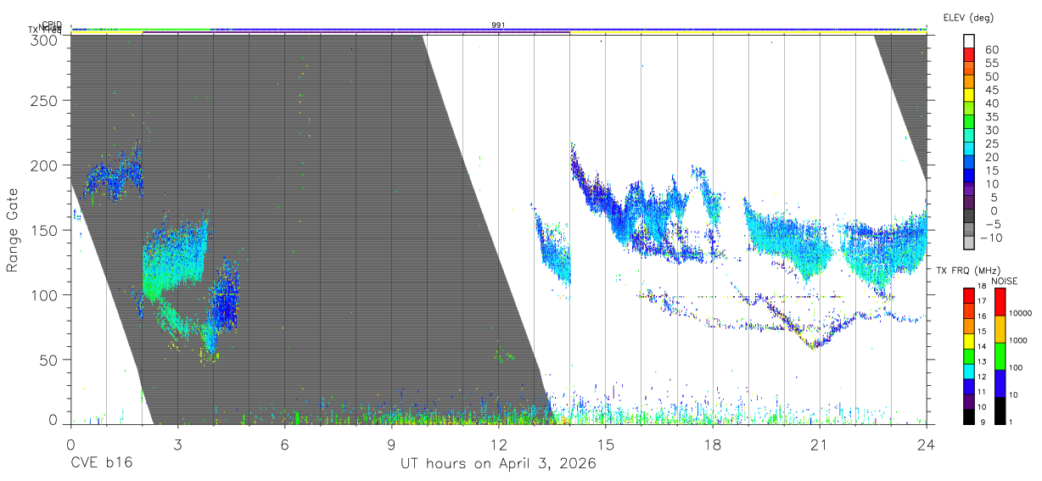This screenshot has width=1042, height=481.
Task: Select the "60" label on the ELEV scale
Action: click(991, 49)
